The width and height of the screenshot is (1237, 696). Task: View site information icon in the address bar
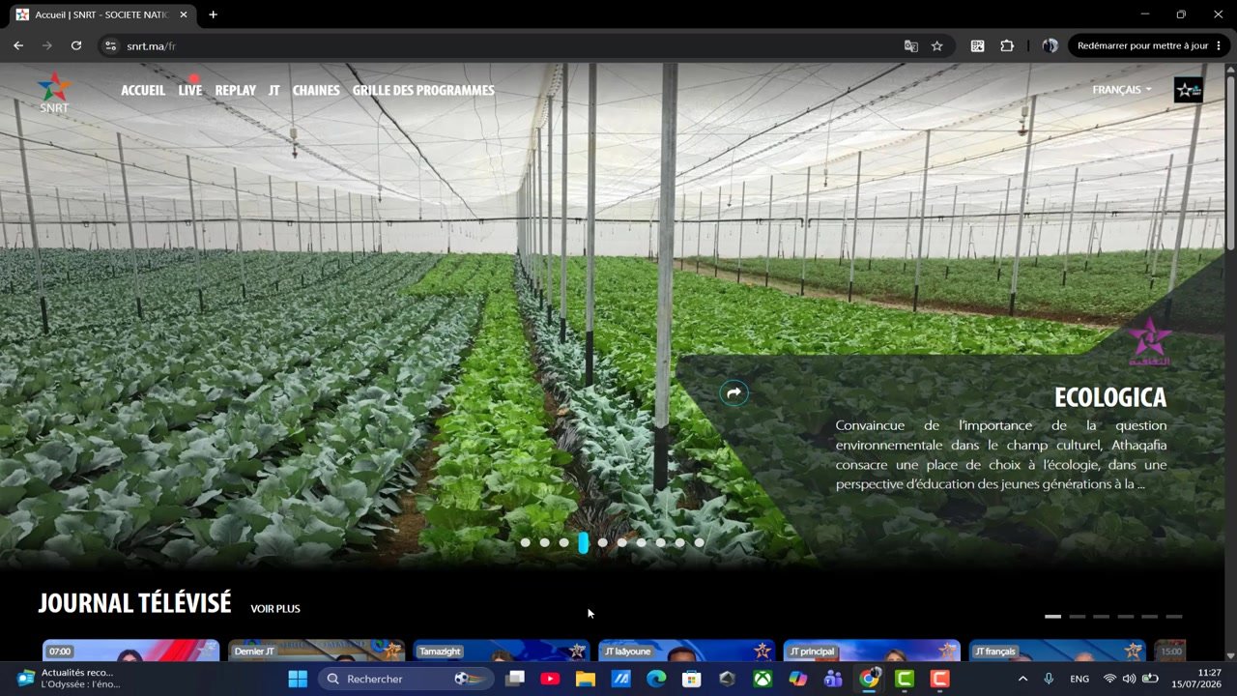pos(111,45)
